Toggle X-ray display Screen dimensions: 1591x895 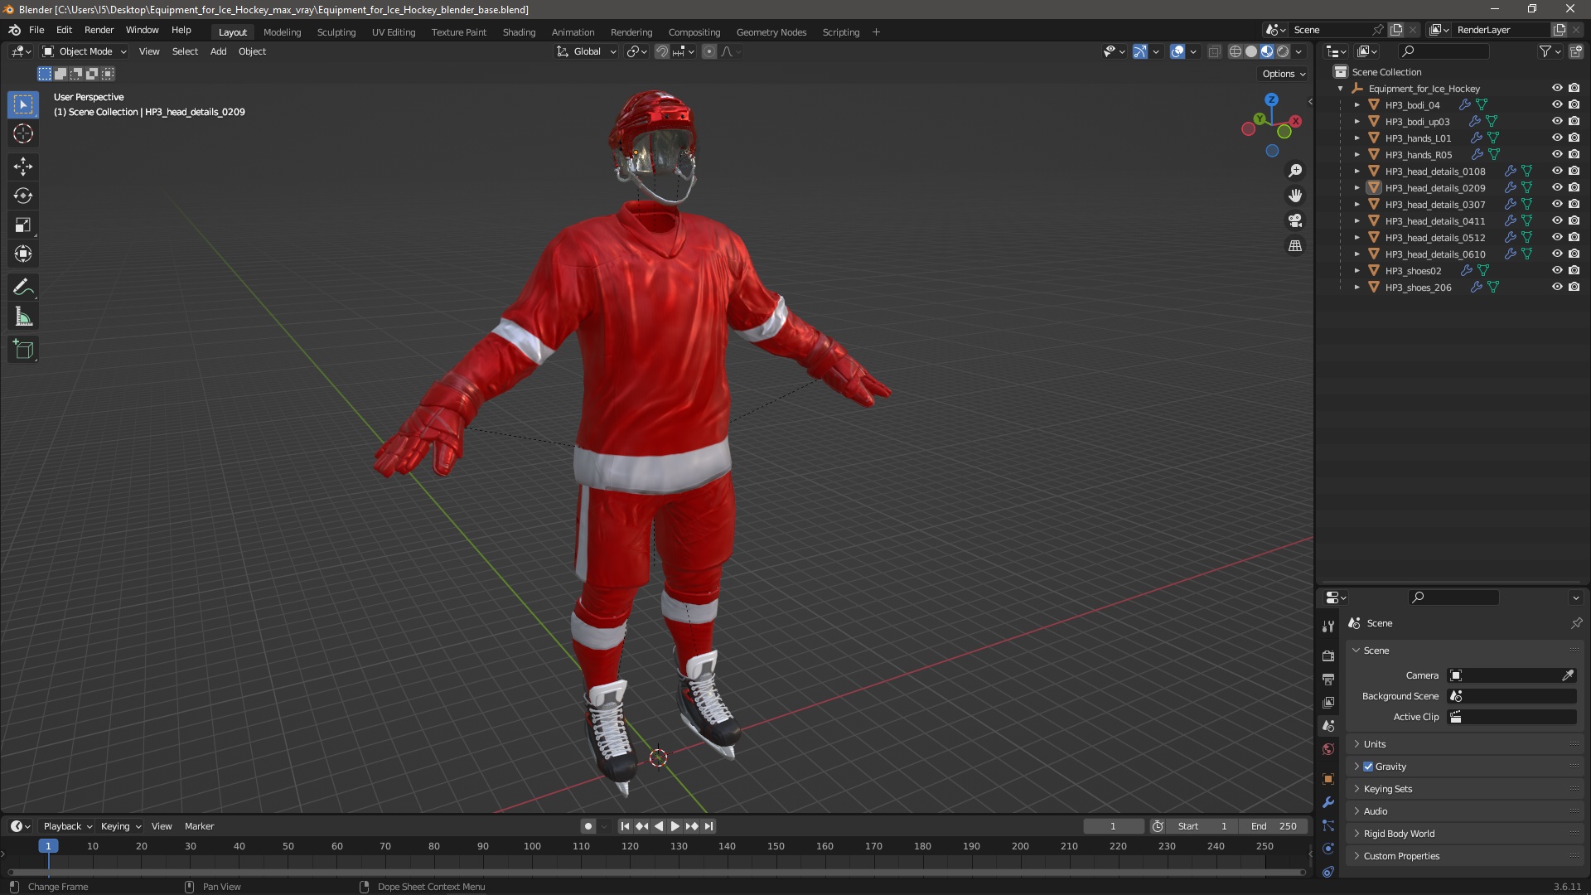pyautogui.click(x=1214, y=51)
